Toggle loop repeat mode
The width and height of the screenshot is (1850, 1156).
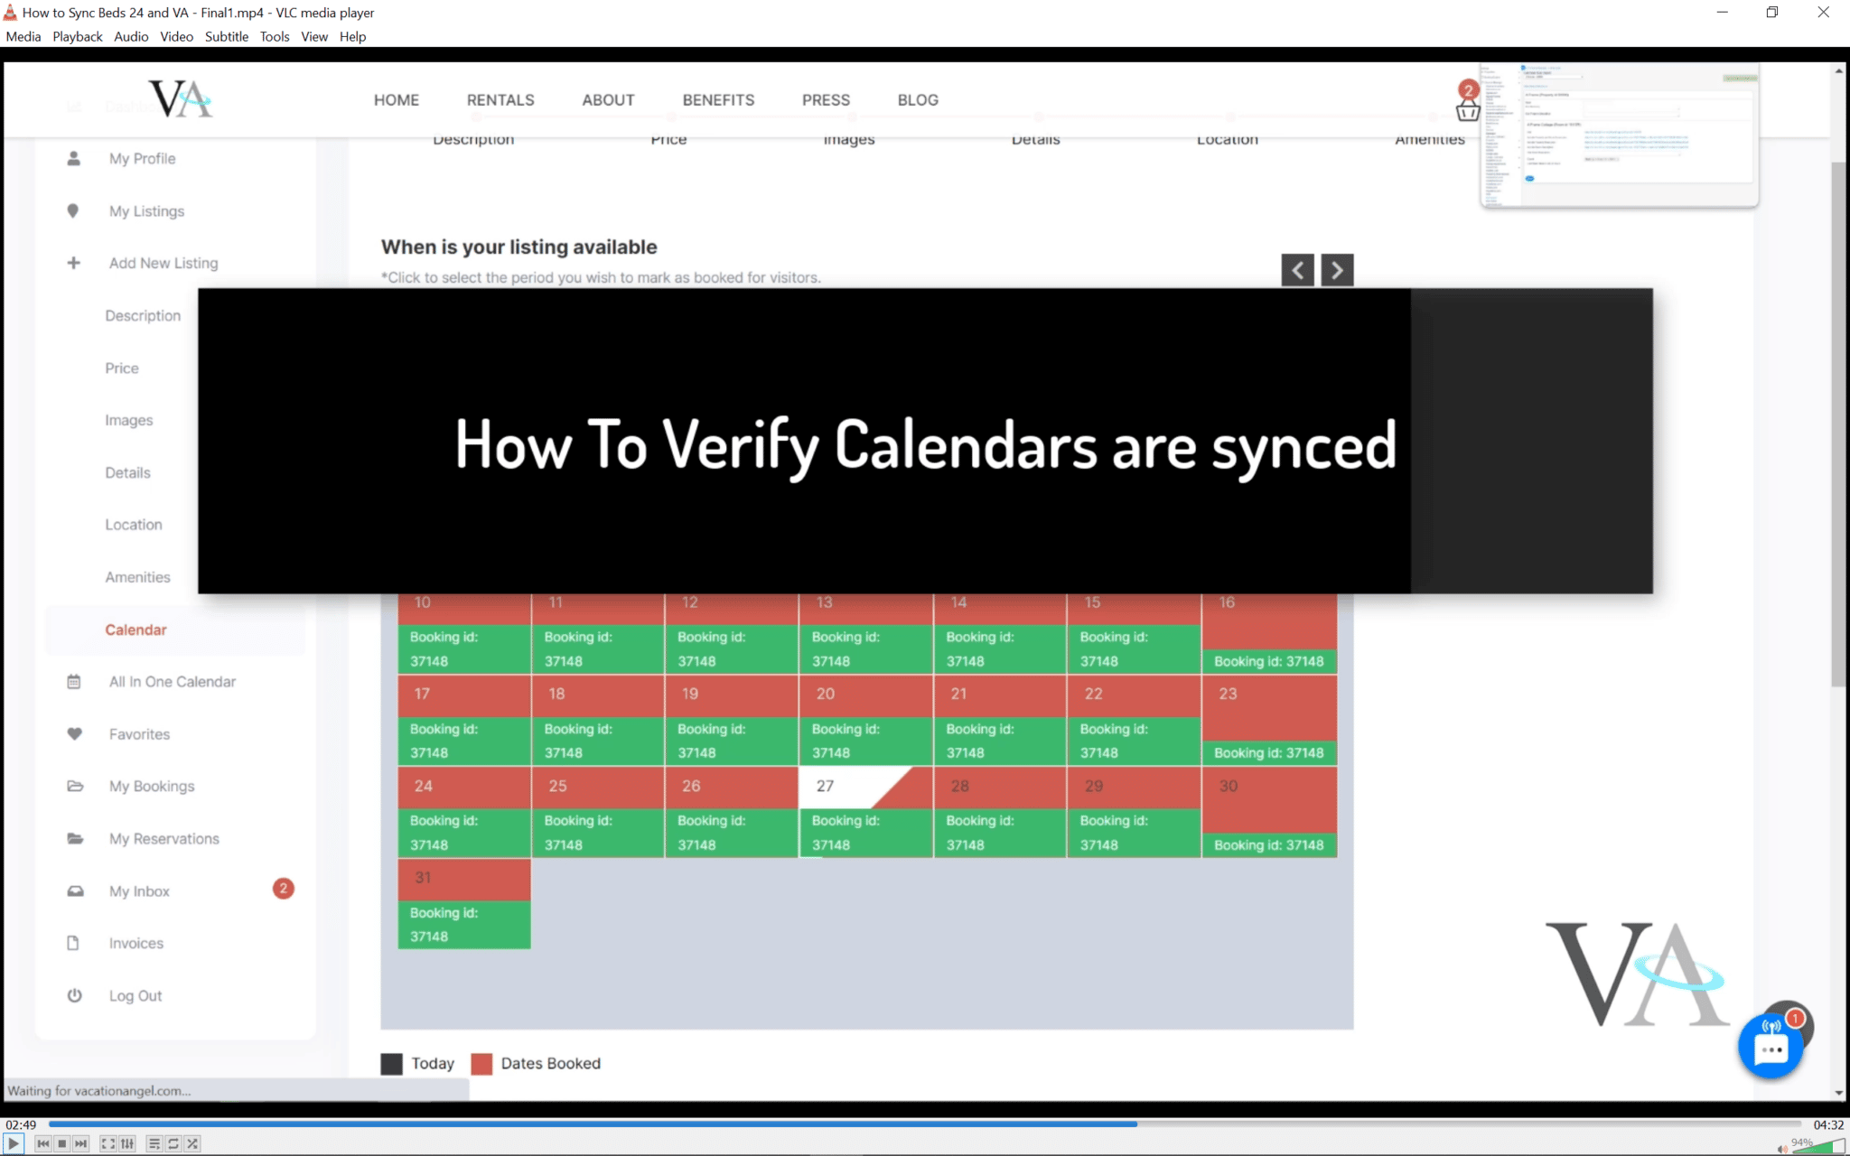[173, 1143]
